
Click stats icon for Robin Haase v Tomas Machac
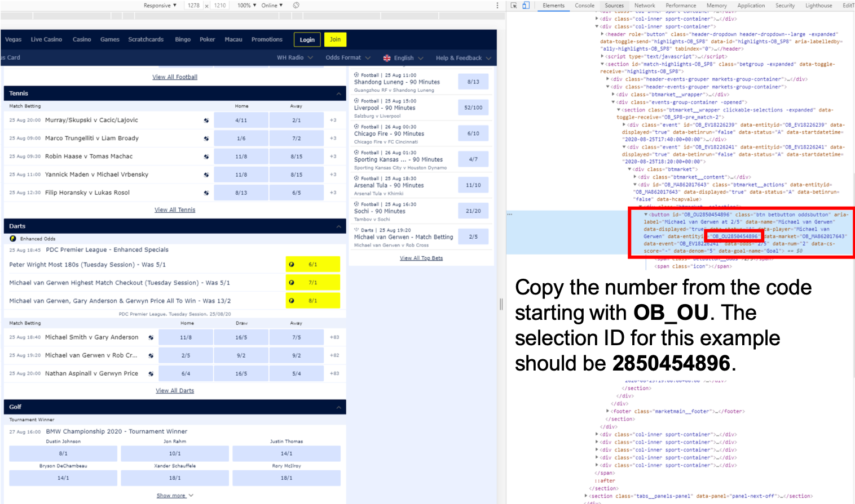(x=206, y=157)
